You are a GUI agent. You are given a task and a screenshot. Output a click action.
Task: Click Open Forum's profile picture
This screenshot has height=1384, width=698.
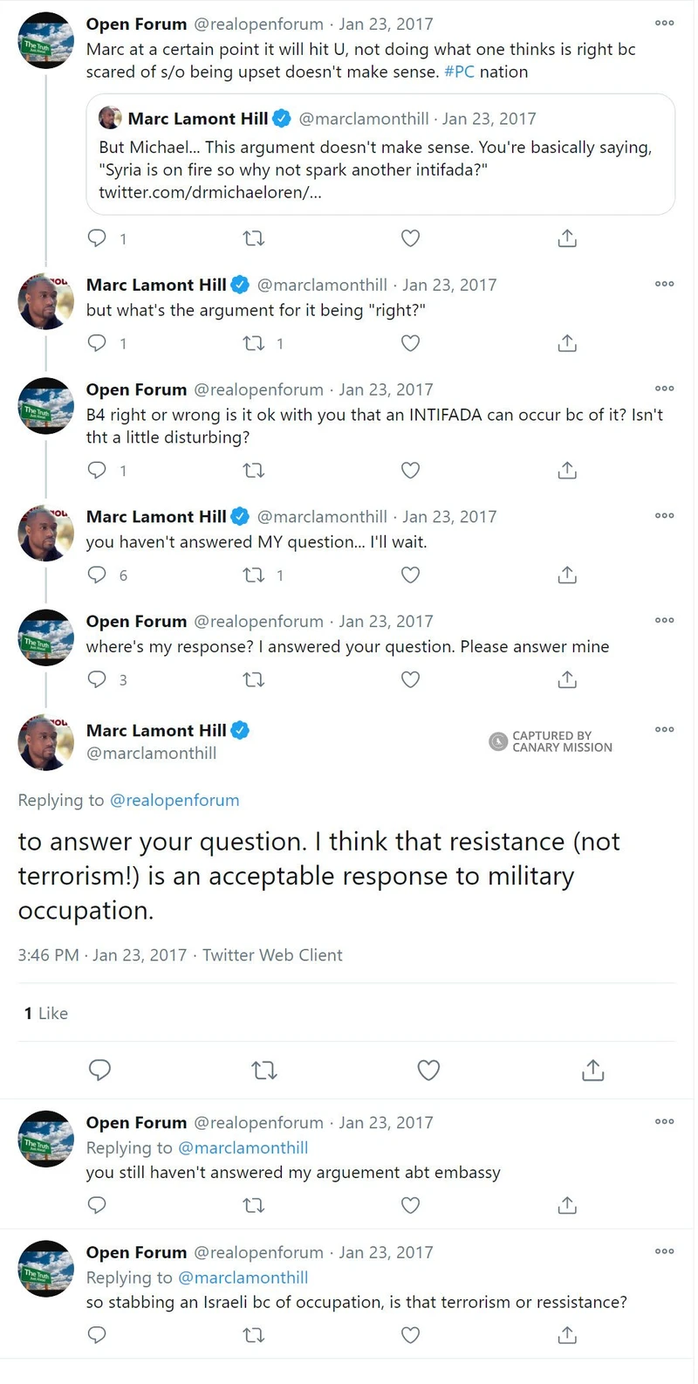click(45, 40)
